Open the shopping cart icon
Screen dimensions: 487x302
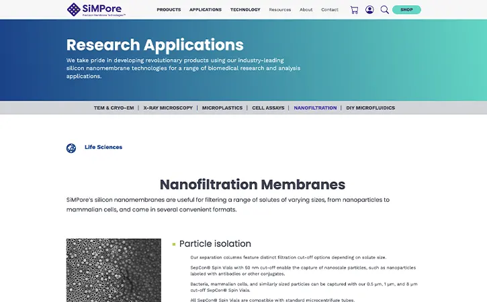coord(354,10)
